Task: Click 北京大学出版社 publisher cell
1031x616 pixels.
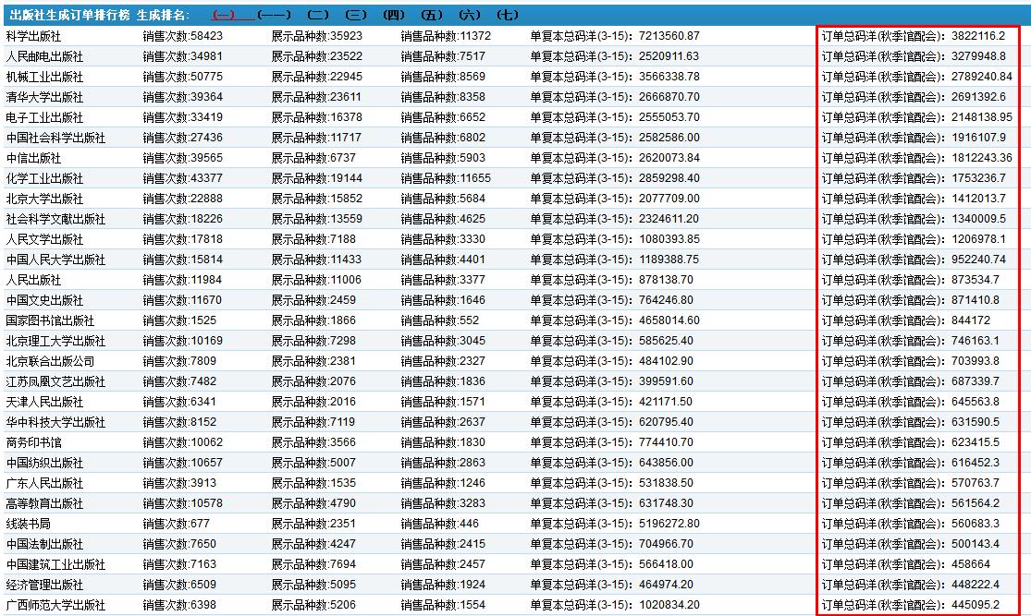Action: pyautogui.click(x=44, y=199)
